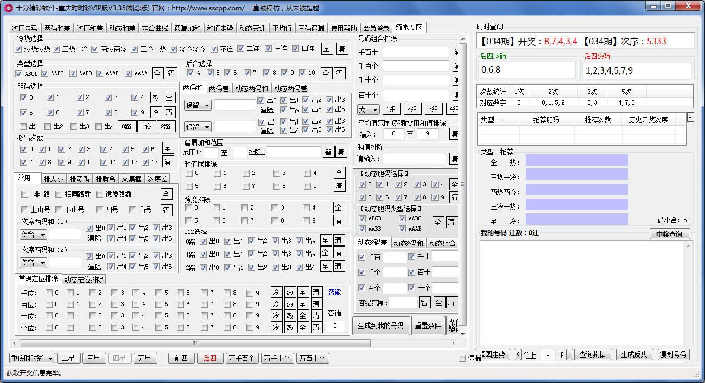
Task: Click the app logo in title bar
Action: click(x=8, y=8)
